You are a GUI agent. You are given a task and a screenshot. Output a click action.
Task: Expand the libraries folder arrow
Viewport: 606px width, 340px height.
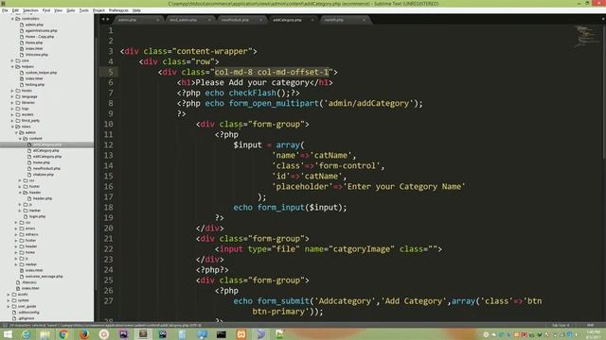[x=12, y=103]
